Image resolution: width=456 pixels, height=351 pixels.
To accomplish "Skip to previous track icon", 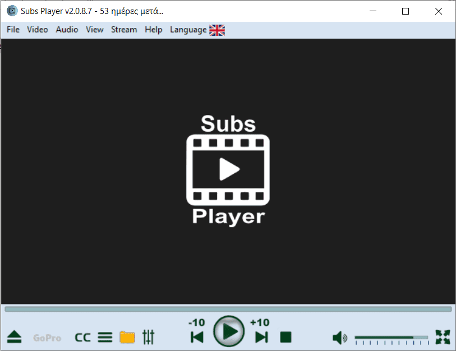I will [197, 338].
